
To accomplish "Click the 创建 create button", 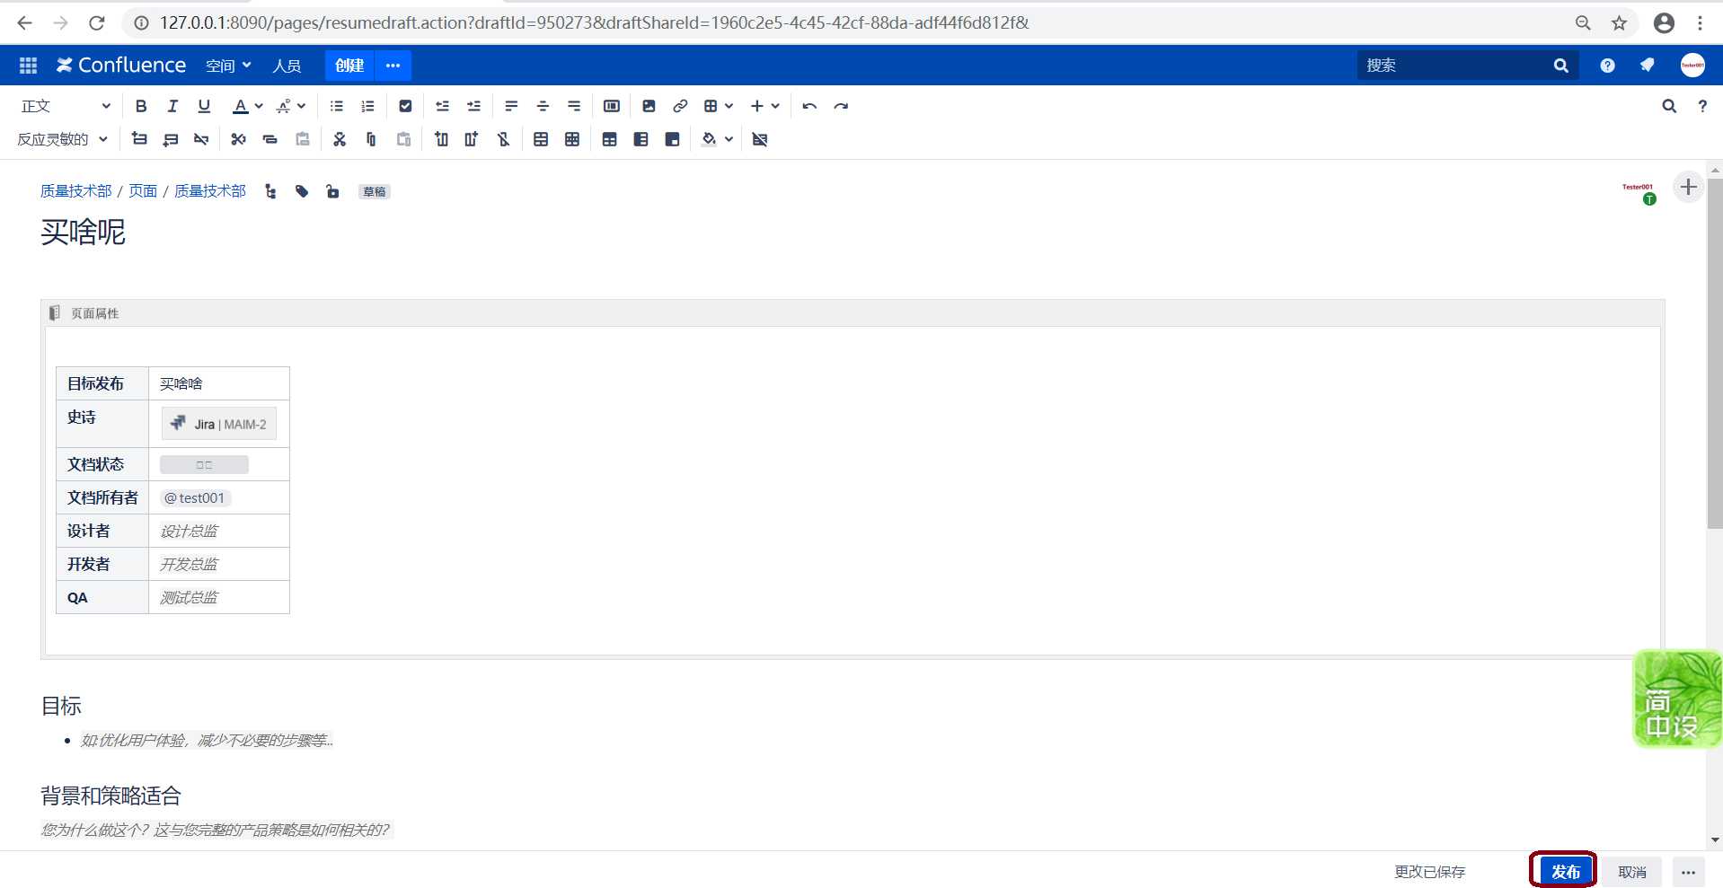I will 349,66.
